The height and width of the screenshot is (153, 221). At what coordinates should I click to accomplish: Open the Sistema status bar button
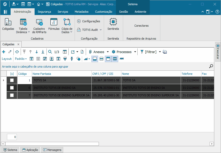[x=10, y=150]
